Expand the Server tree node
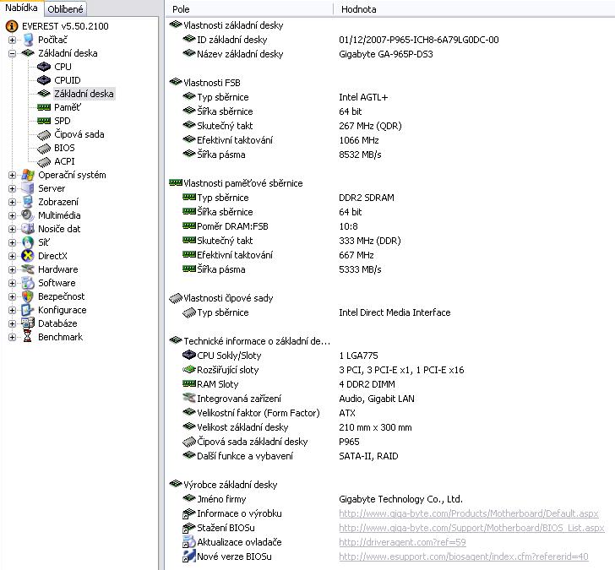 pos(12,188)
